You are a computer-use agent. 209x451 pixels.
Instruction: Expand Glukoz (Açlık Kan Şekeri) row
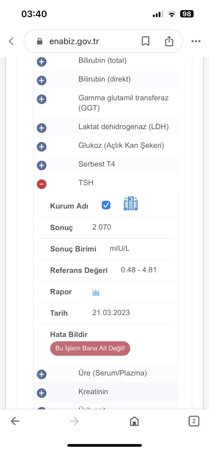[41, 147]
